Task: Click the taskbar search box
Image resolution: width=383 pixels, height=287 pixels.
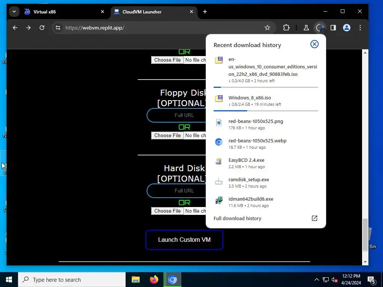Action: (x=72, y=280)
